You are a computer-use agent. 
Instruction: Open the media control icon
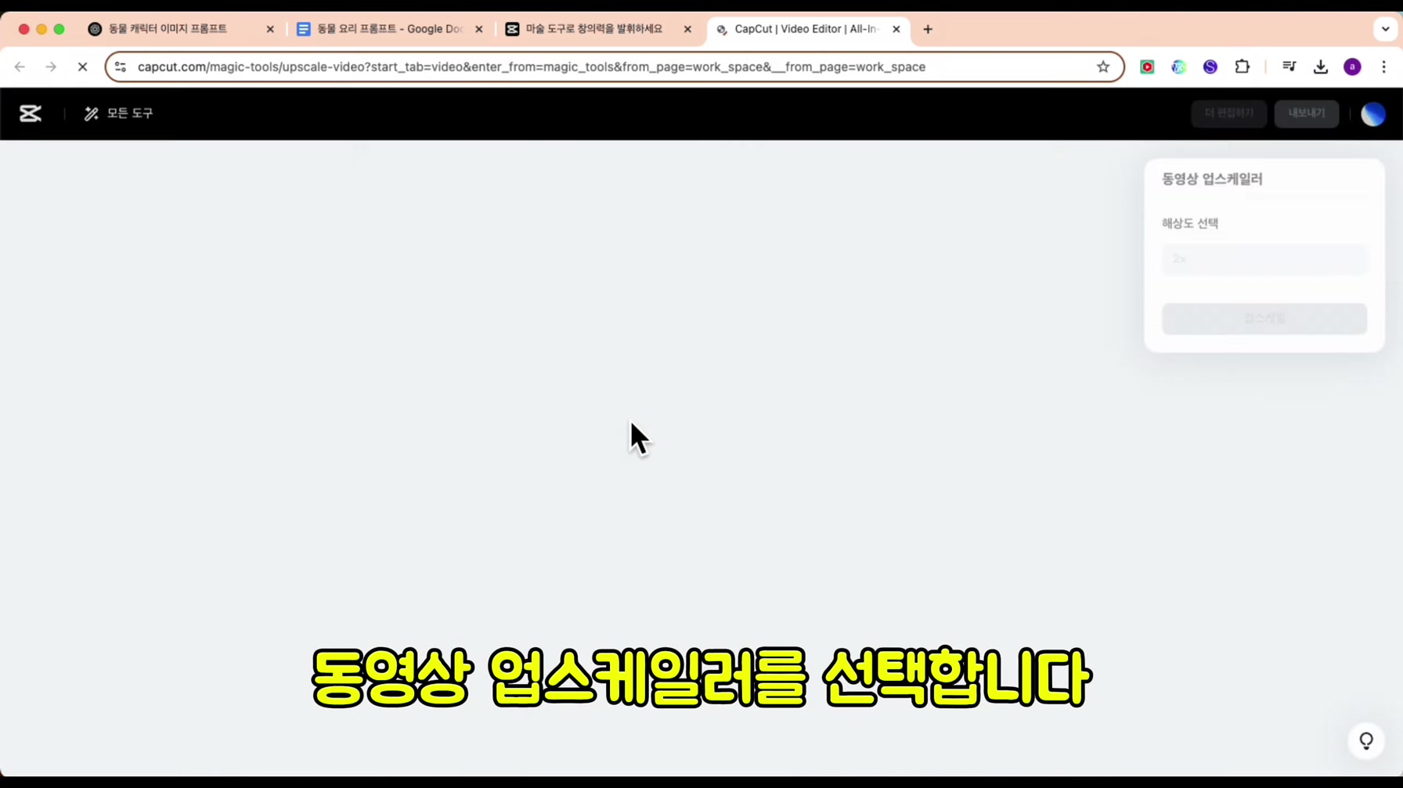(1289, 67)
